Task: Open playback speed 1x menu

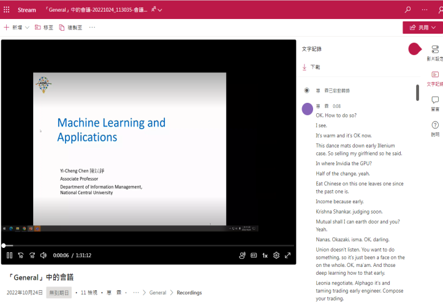Action: (265, 255)
